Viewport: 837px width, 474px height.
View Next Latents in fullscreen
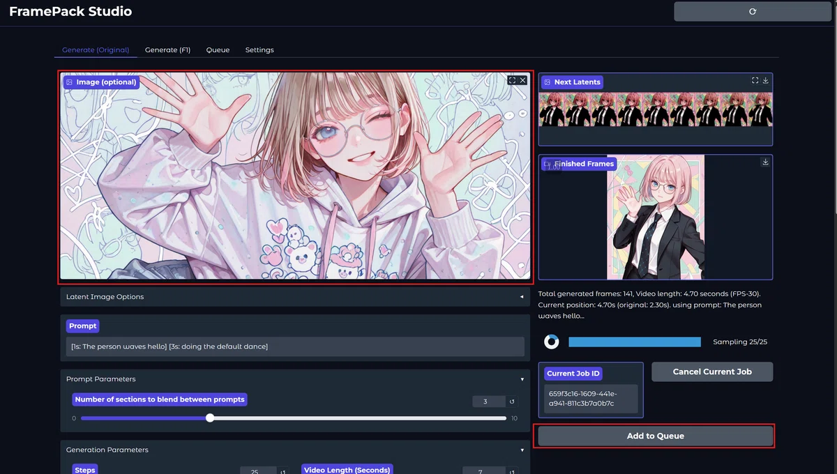(x=755, y=81)
